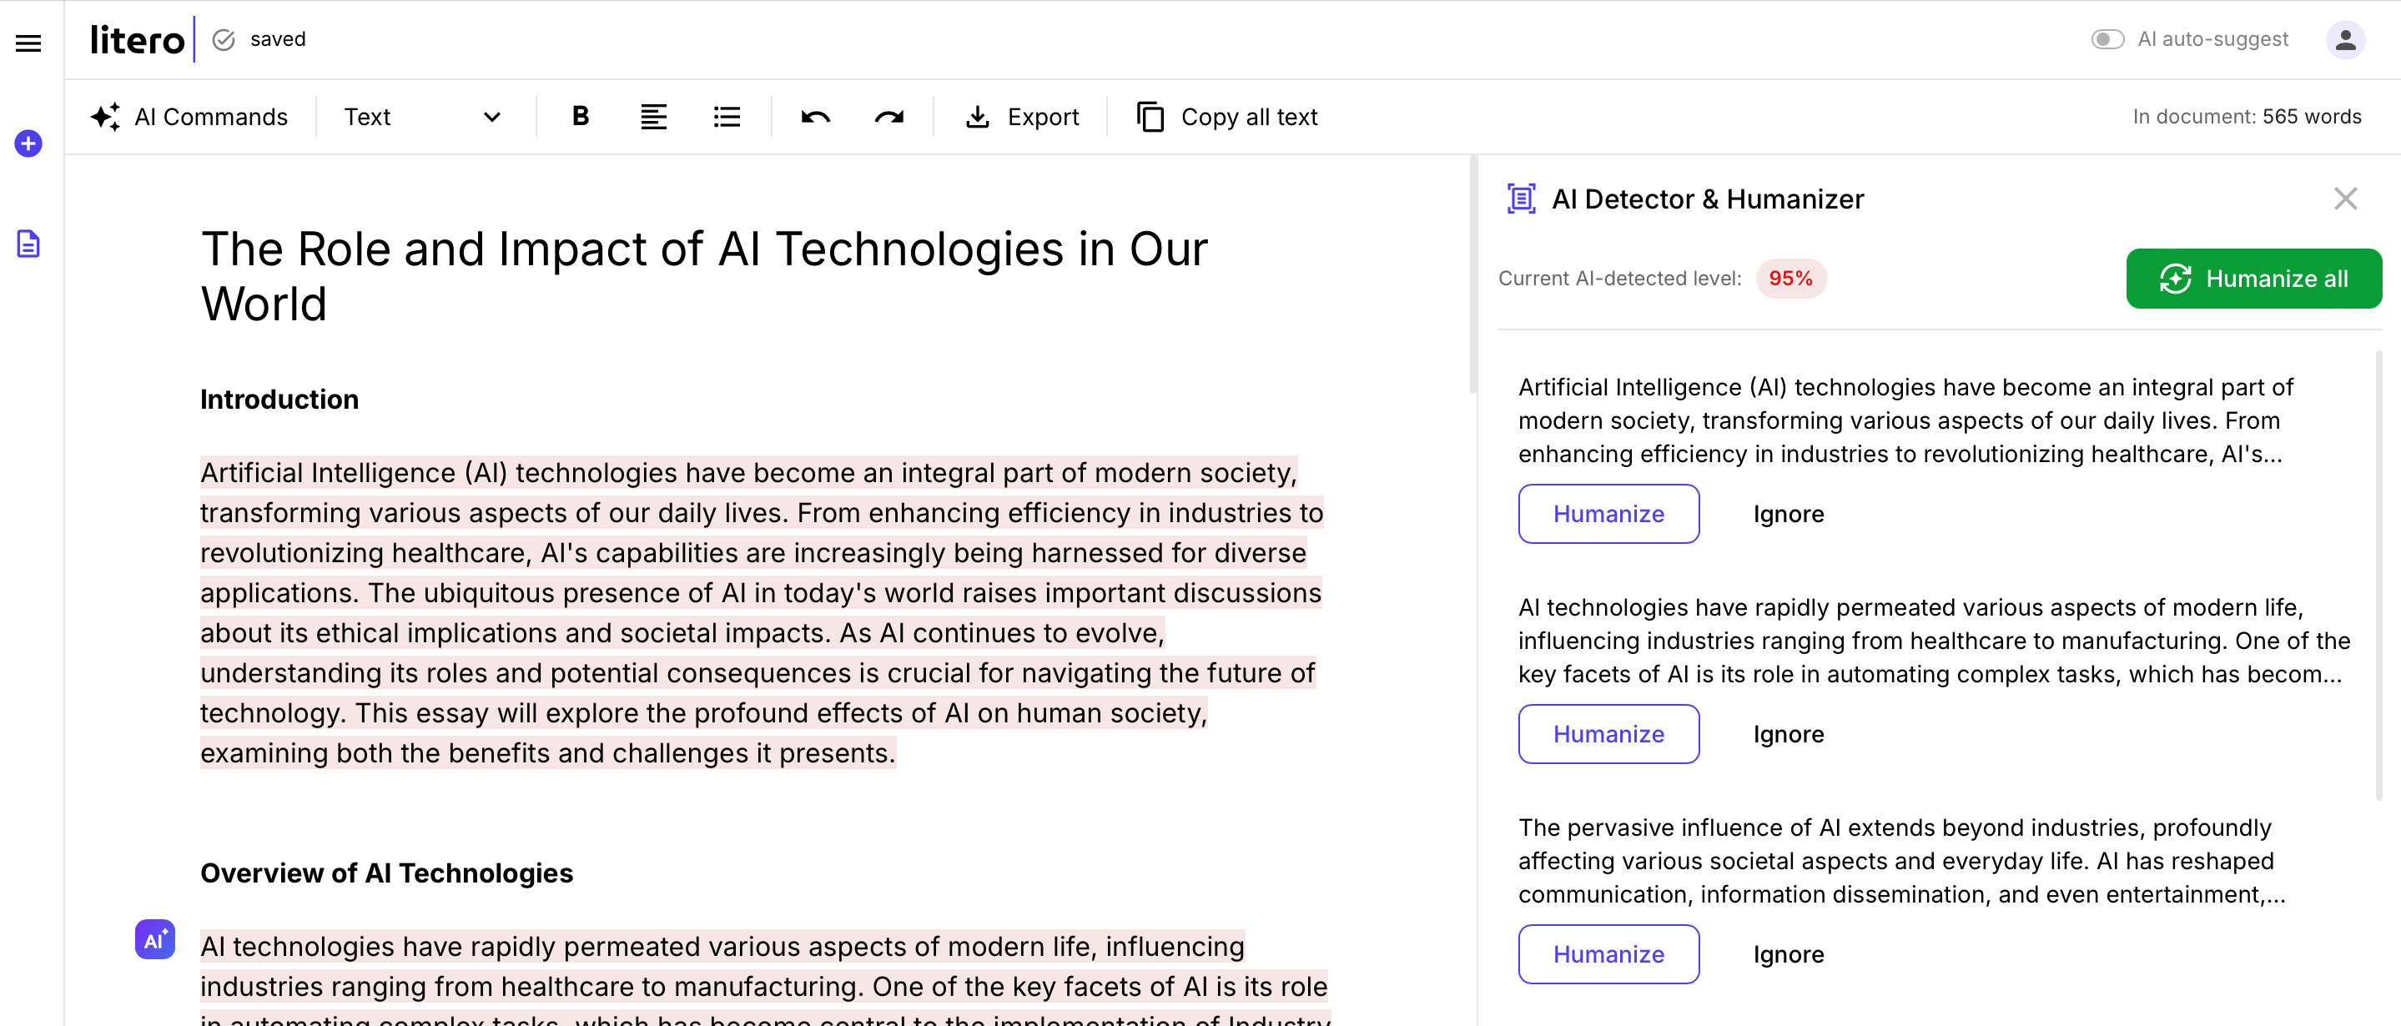
Task: Click the text alignment icon
Action: (653, 117)
